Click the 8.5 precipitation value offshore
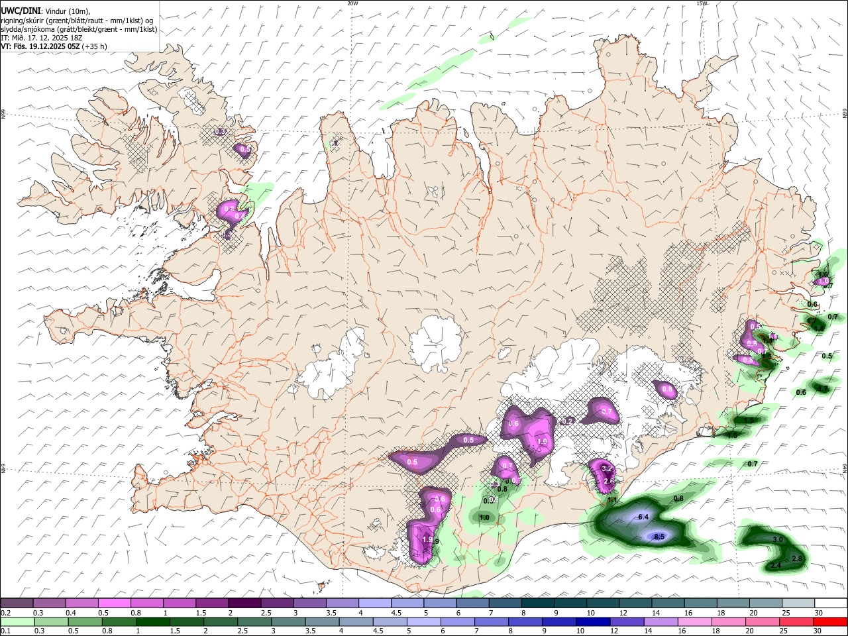 pyautogui.click(x=659, y=537)
